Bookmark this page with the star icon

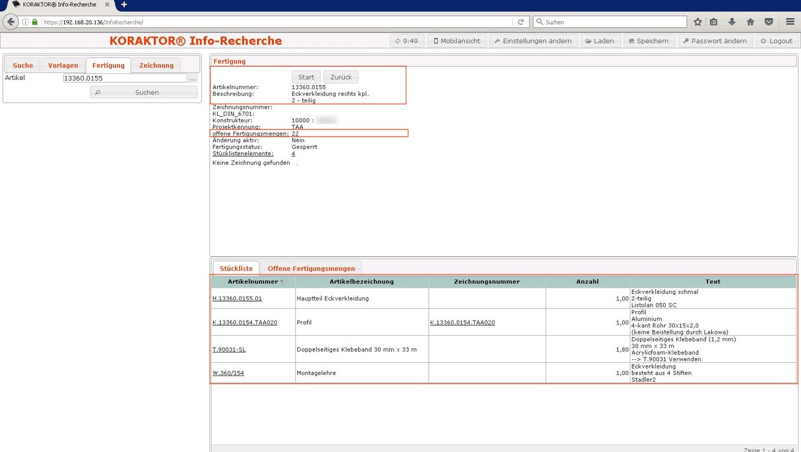tap(698, 22)
